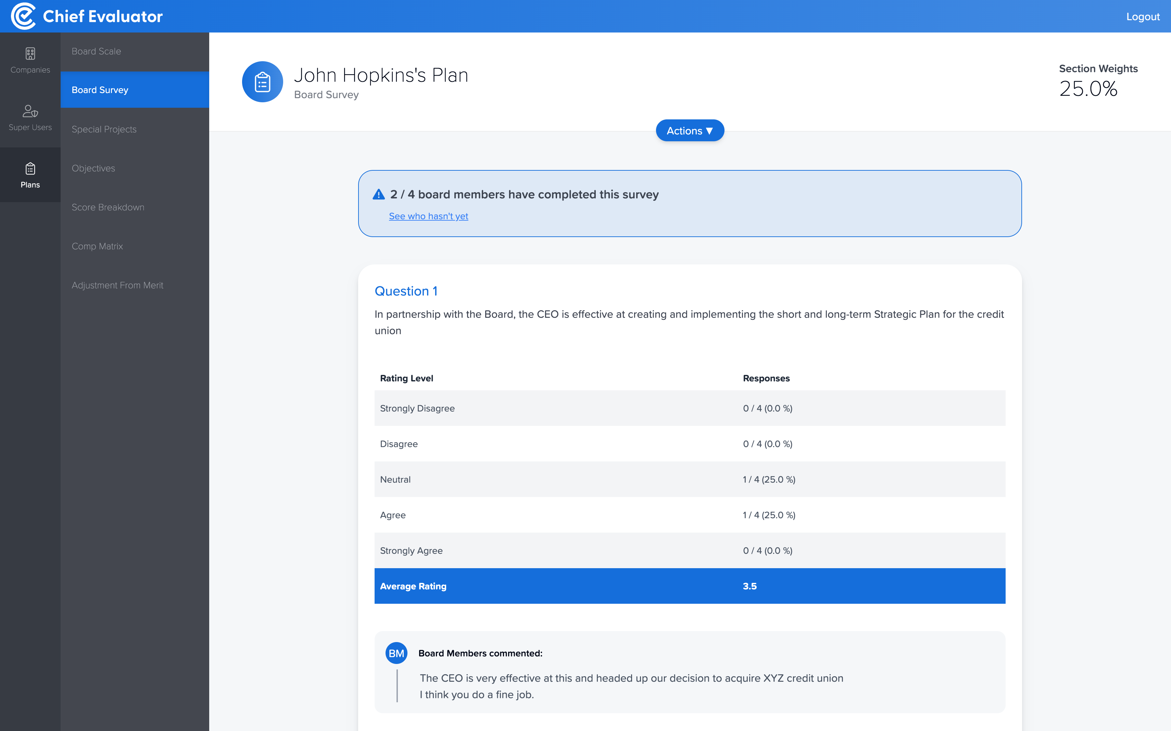Image resolution: width=1171 pixels, height=731 pixels.
Task: Open the Super Users section icon
Action: (x=30, y=111)
